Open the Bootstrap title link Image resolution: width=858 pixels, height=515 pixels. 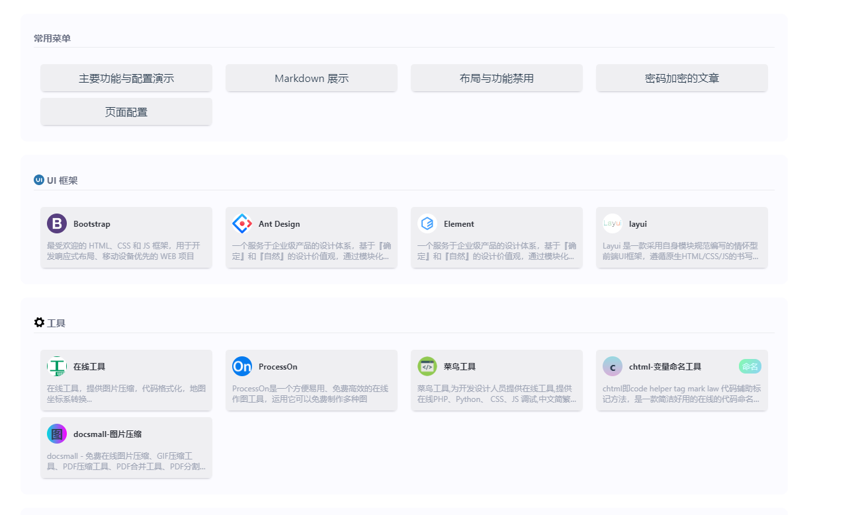click(x=92, y=224)
